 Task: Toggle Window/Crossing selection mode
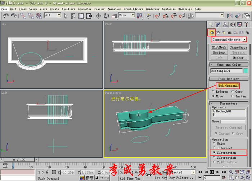89,16
